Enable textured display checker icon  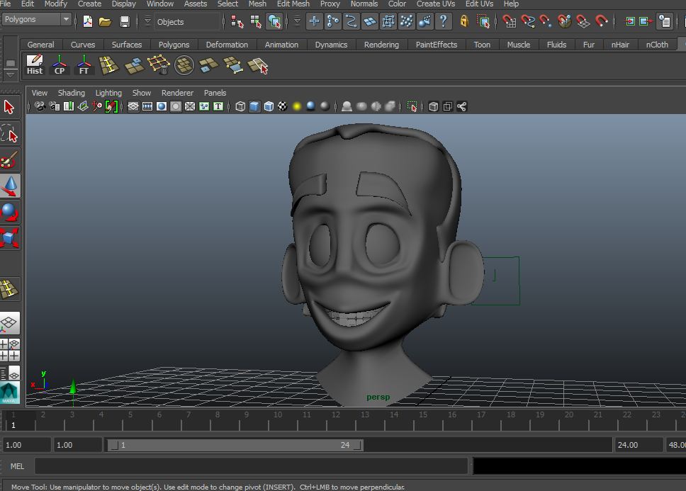coord(283,106)
